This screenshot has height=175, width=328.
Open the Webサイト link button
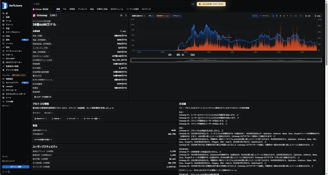point(41,119)
